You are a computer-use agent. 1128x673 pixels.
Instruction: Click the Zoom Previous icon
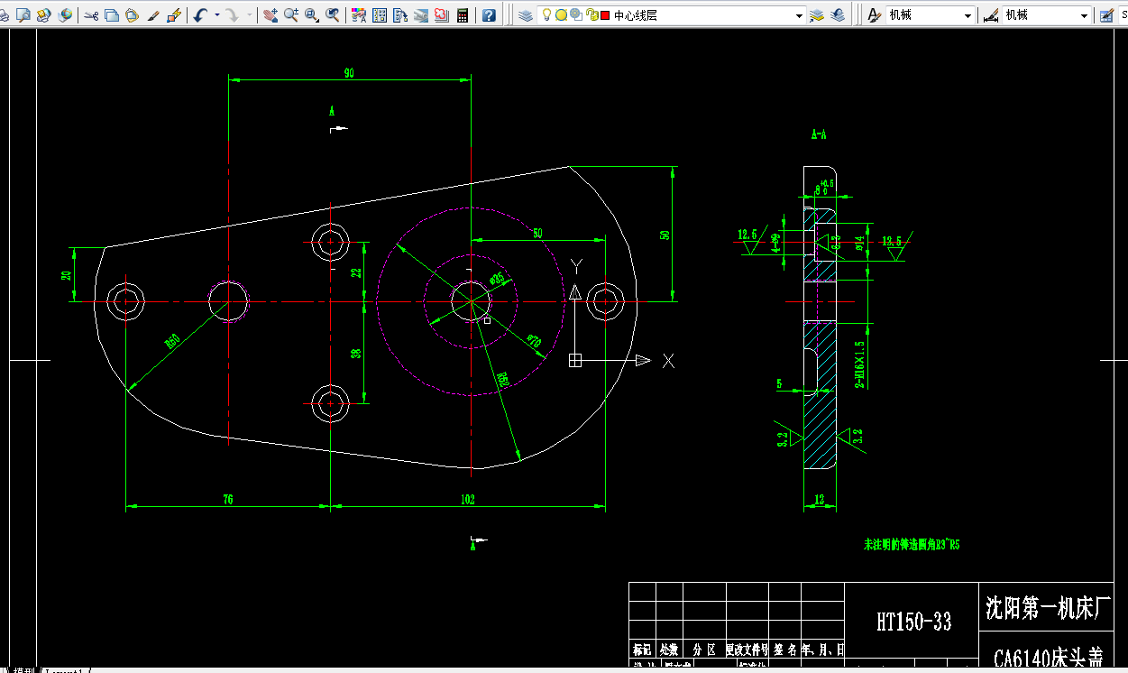coord(334,15)
